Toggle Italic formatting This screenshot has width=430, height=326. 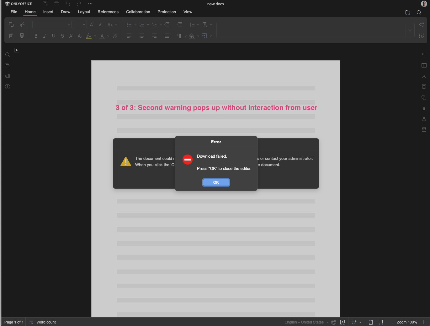(x=45, y=36)
